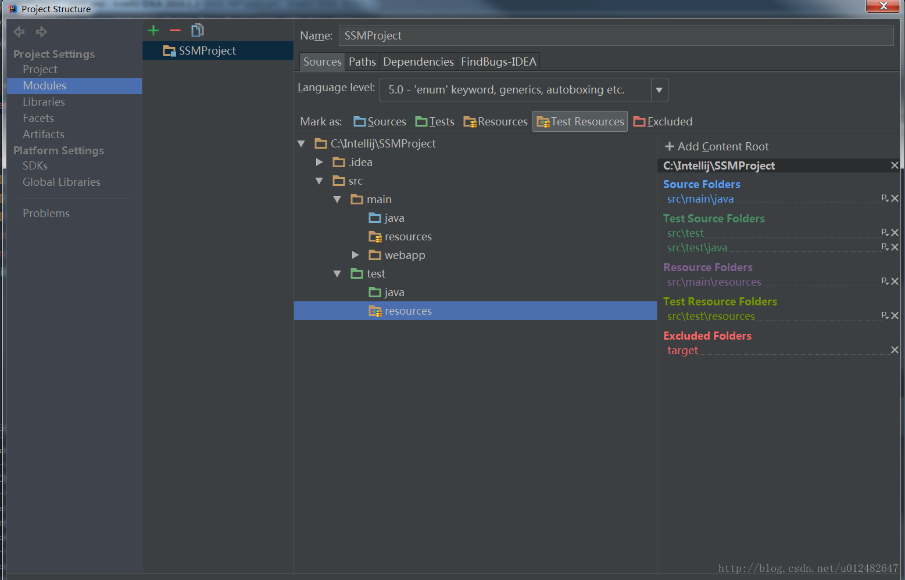Select the .idea folder
Image resolution: width=905 pixels, height=580 pixels.
(x=353, y=162)
